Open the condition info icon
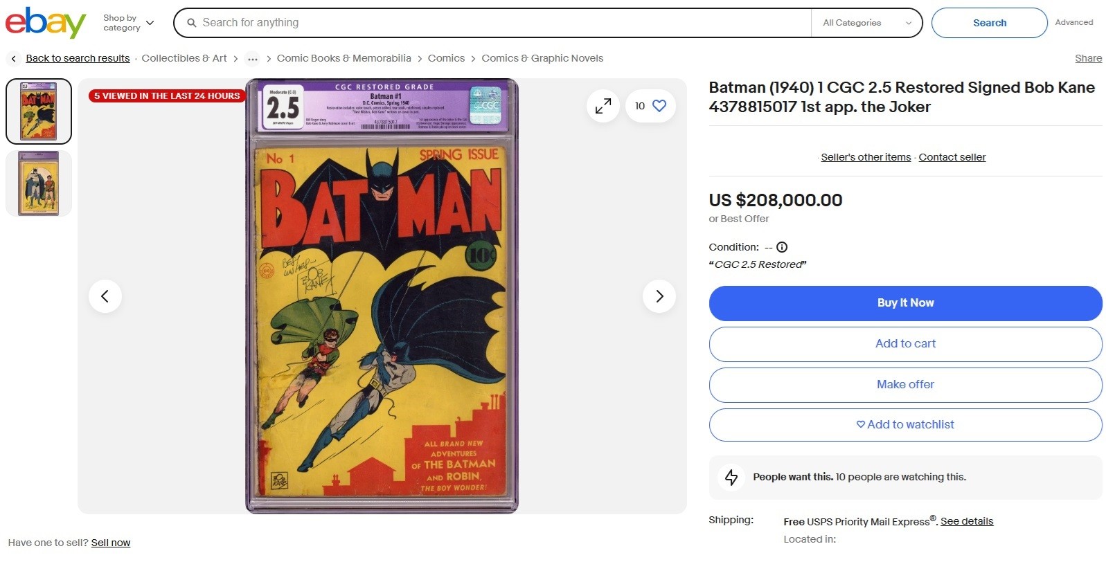Image resolution: width=1106 pixels, height=571 pixels. tap(782, 247)
